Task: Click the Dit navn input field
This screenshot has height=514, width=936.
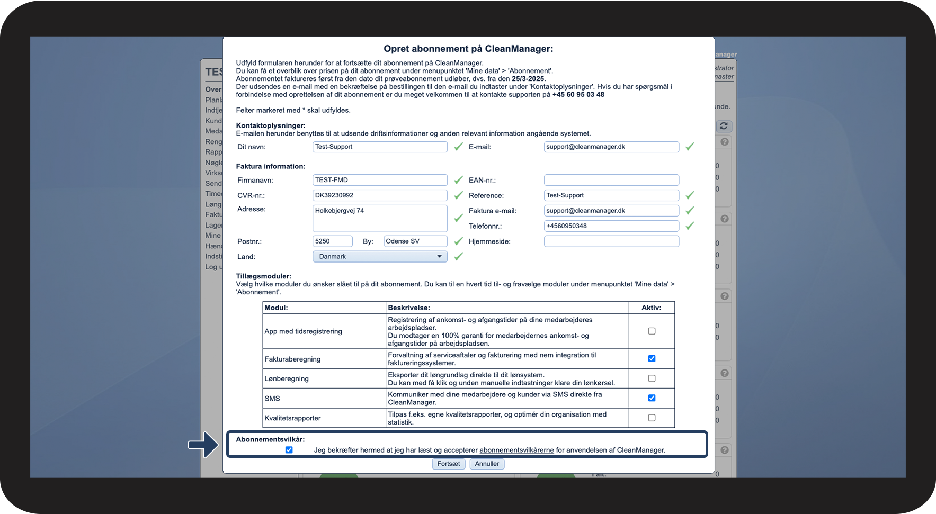Action: point(380,147)
